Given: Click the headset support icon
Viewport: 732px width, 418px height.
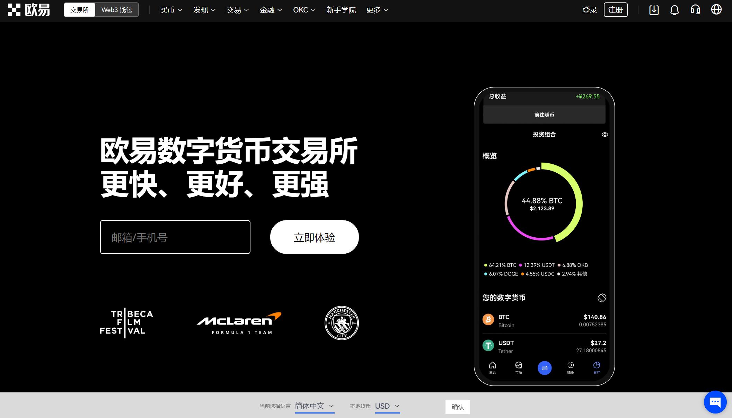Looking at the screenshot, I should [x=697, y=10].
